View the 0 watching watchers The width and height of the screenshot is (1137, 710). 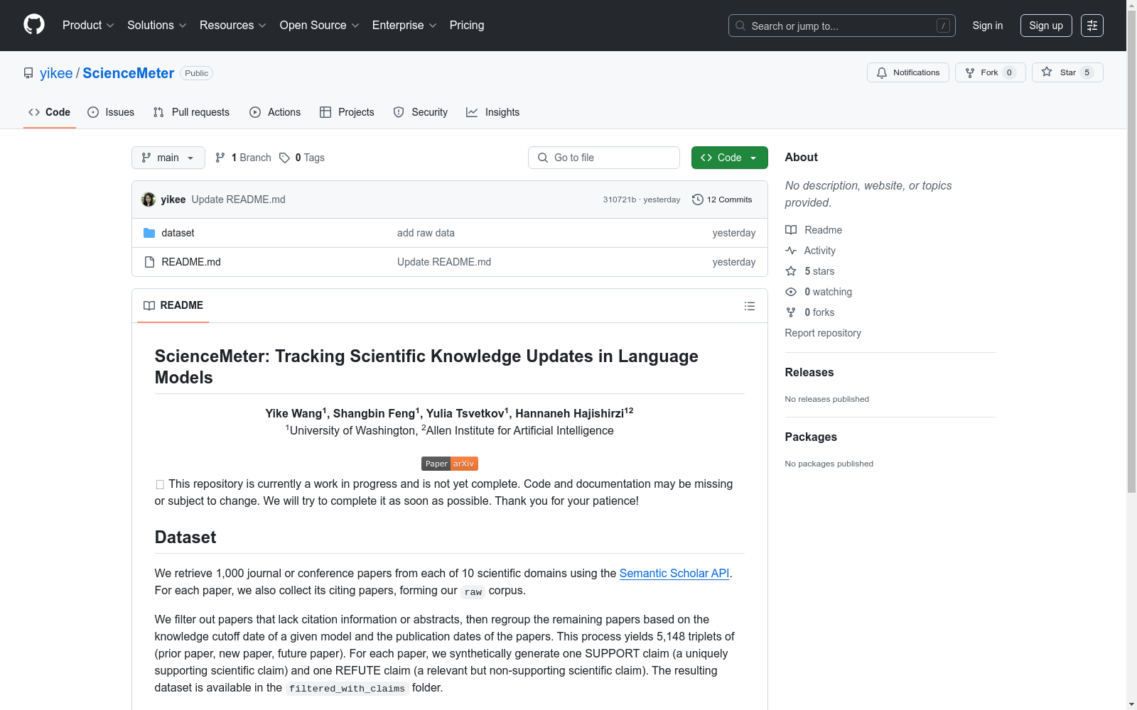[819, 292]
